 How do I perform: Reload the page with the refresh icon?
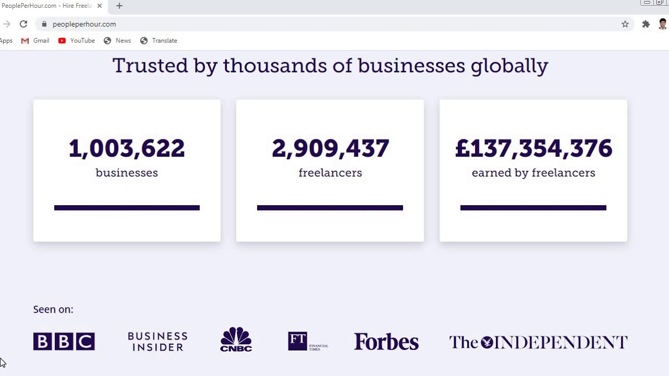[x=24, y=24]
